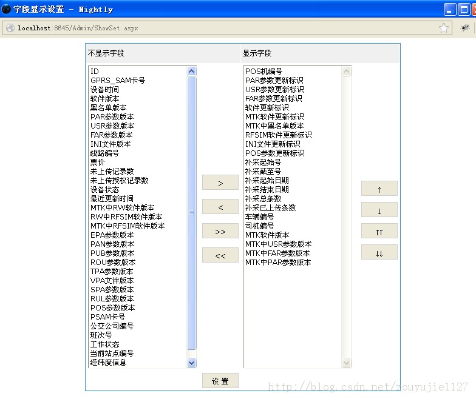Image resolution: width=476 pixels, height=399 pixels.
Task: Click the left list scrollbar thumb
Action: (192, 213)
